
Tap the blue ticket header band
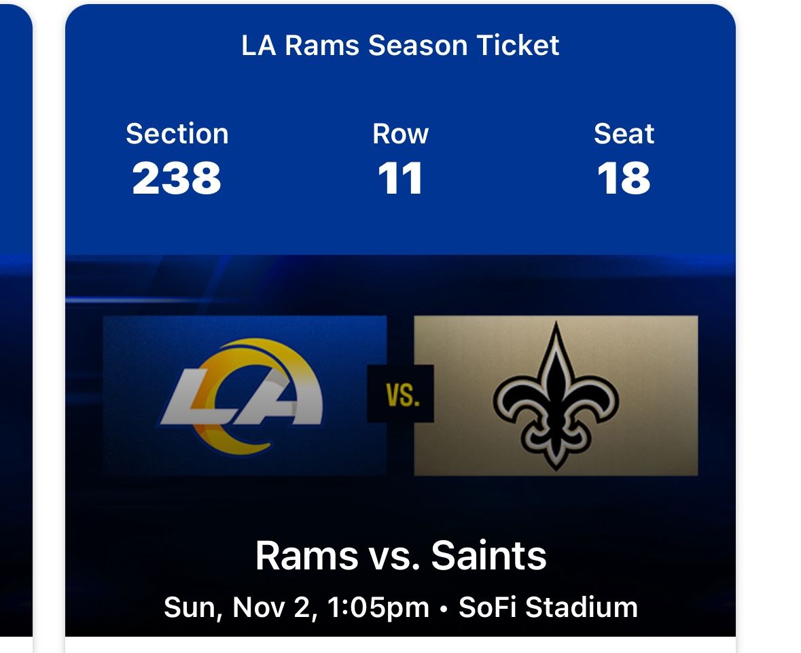click(x=399, y=88)
